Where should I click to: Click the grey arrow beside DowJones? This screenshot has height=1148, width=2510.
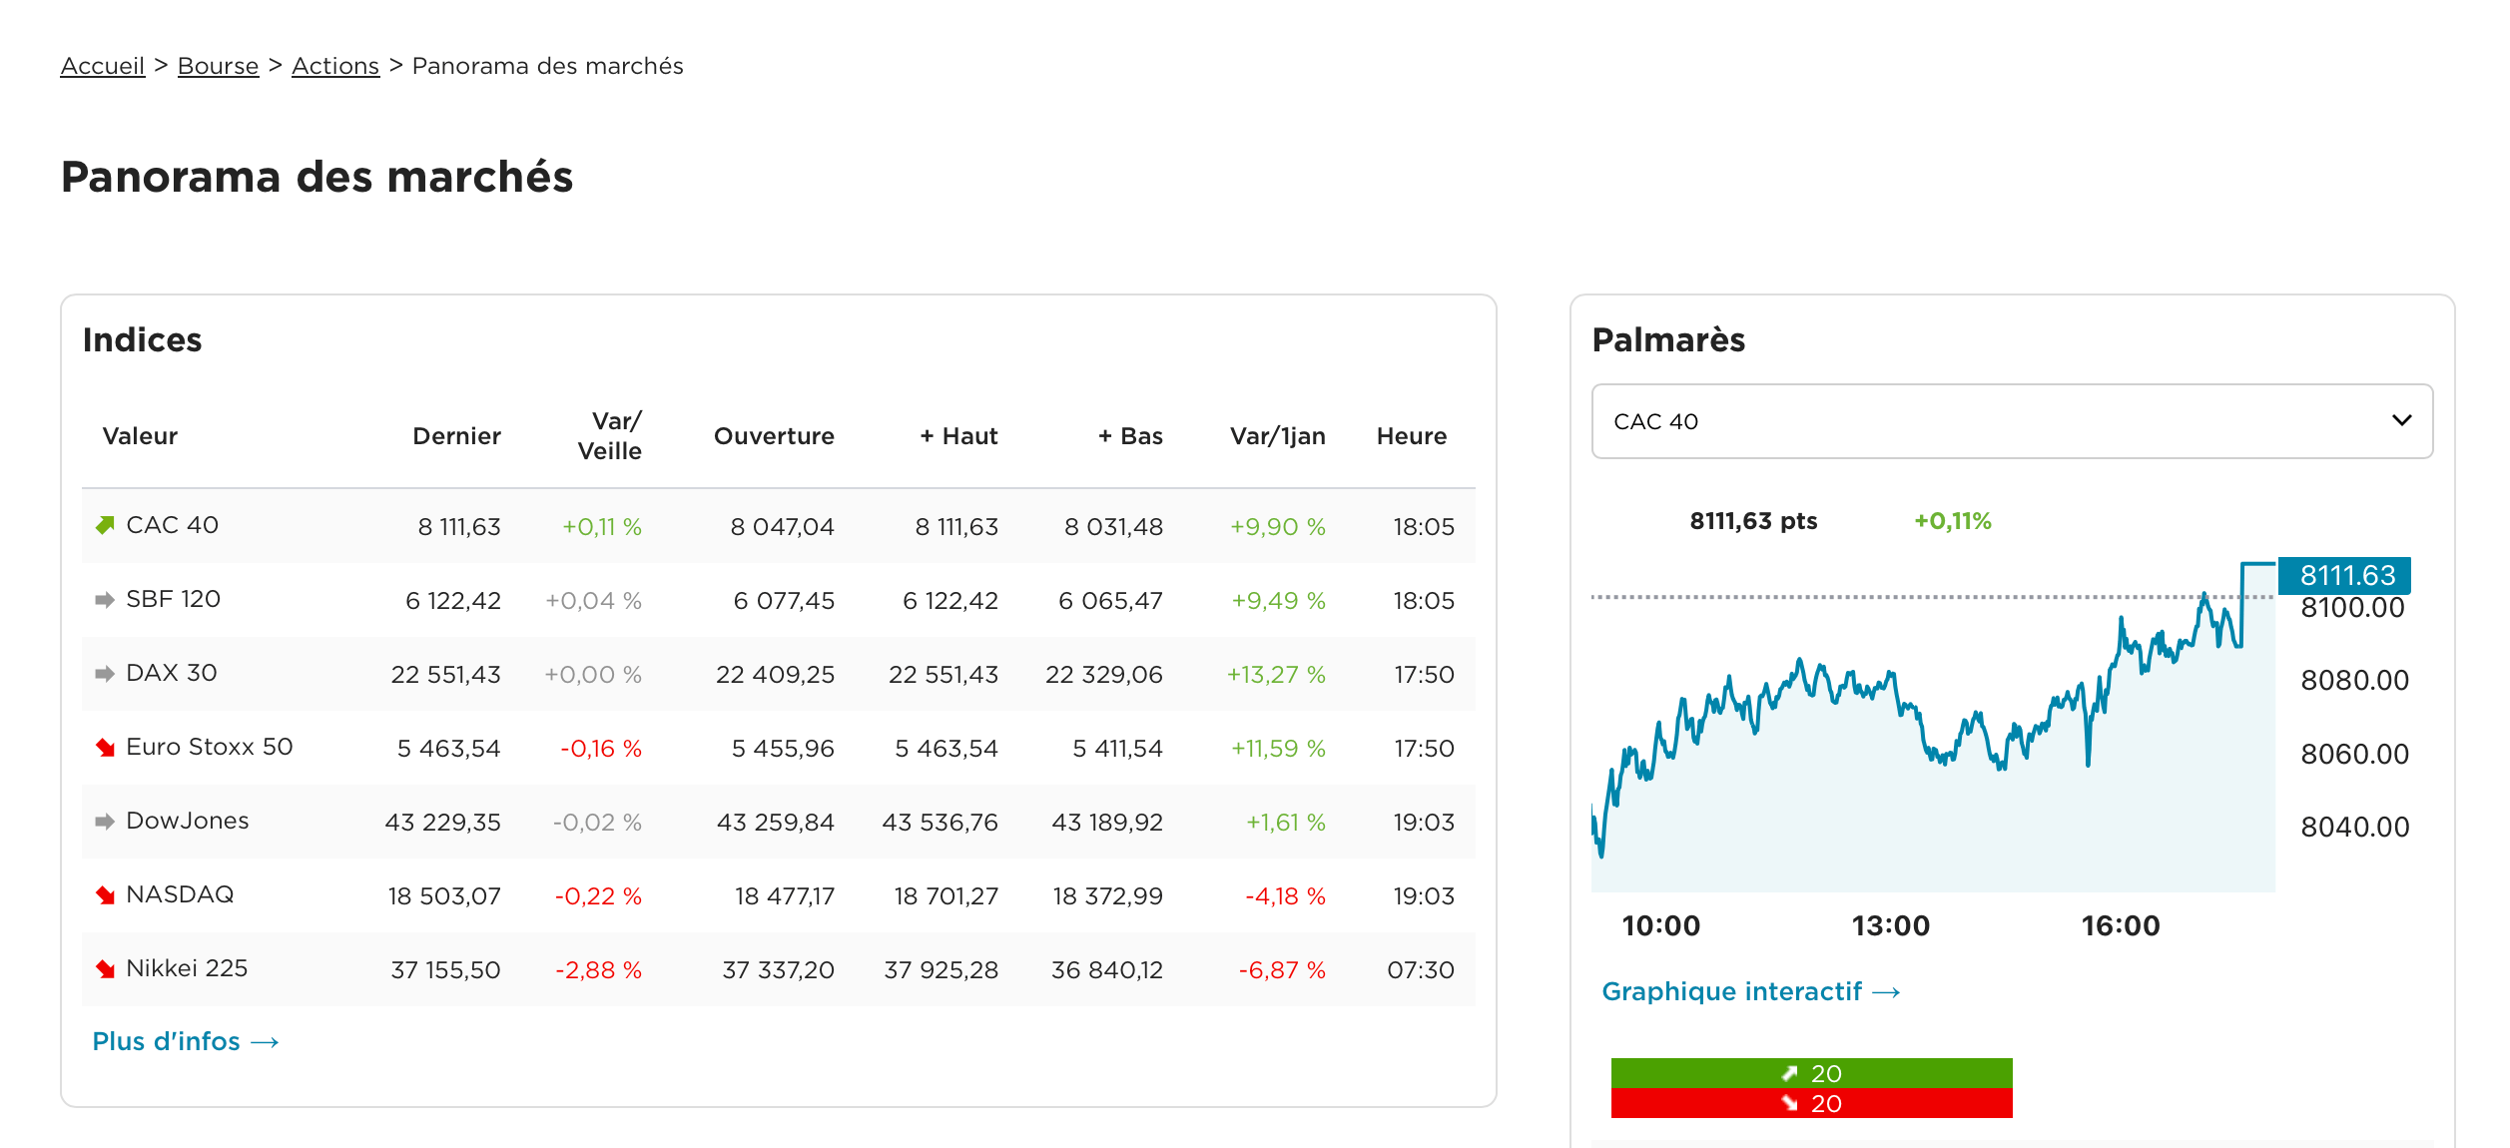105,822
